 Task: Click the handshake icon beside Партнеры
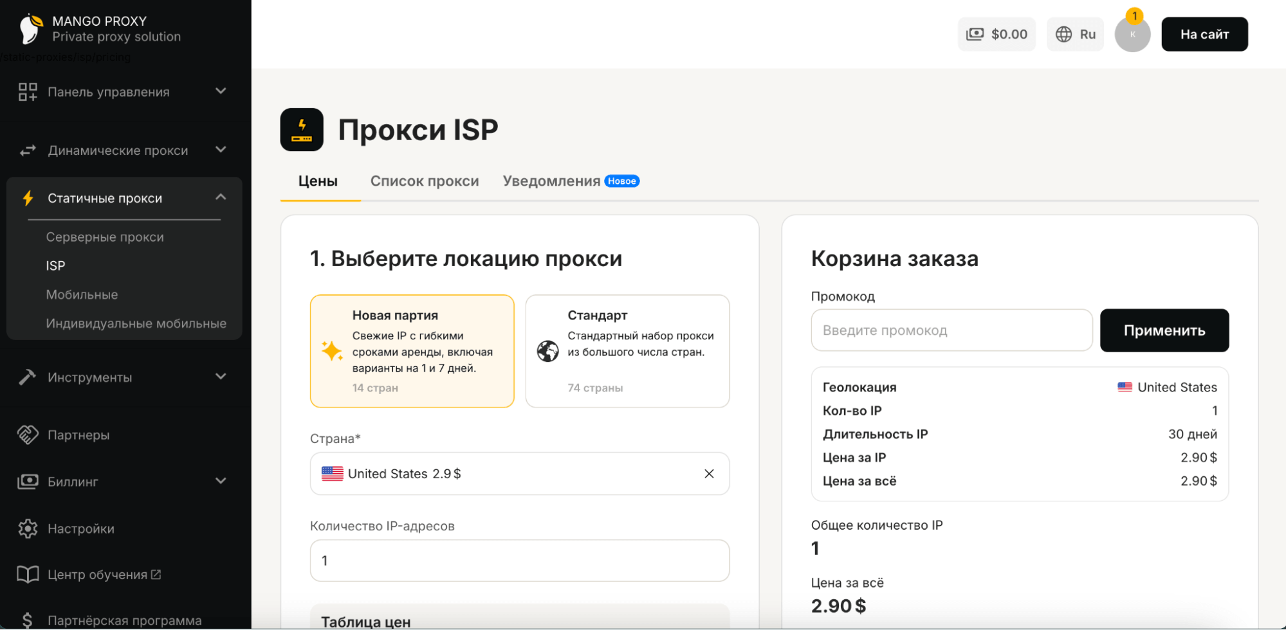[28, 435]
